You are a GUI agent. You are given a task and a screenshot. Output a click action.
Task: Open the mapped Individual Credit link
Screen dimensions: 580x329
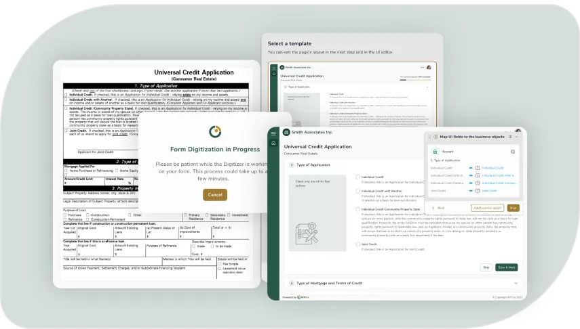click(492, 168)
